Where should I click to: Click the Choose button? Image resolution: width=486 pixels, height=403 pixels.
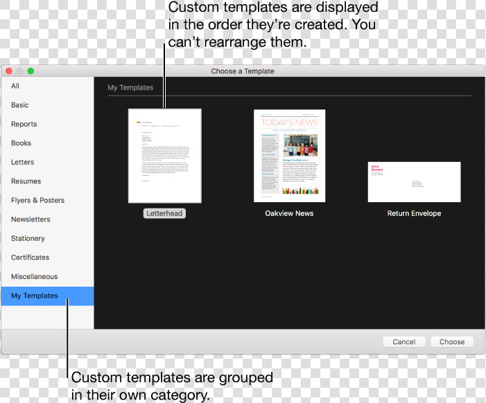point(452,342)
